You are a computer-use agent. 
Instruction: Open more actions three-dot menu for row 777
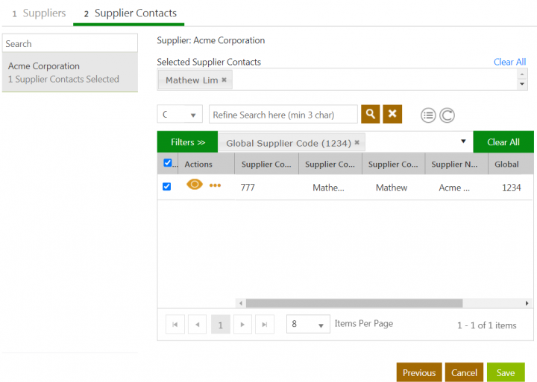[216, 186]
